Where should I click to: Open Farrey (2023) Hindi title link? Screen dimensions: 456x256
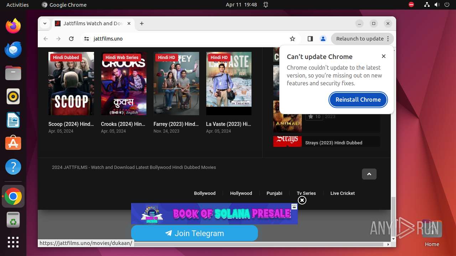176,124
